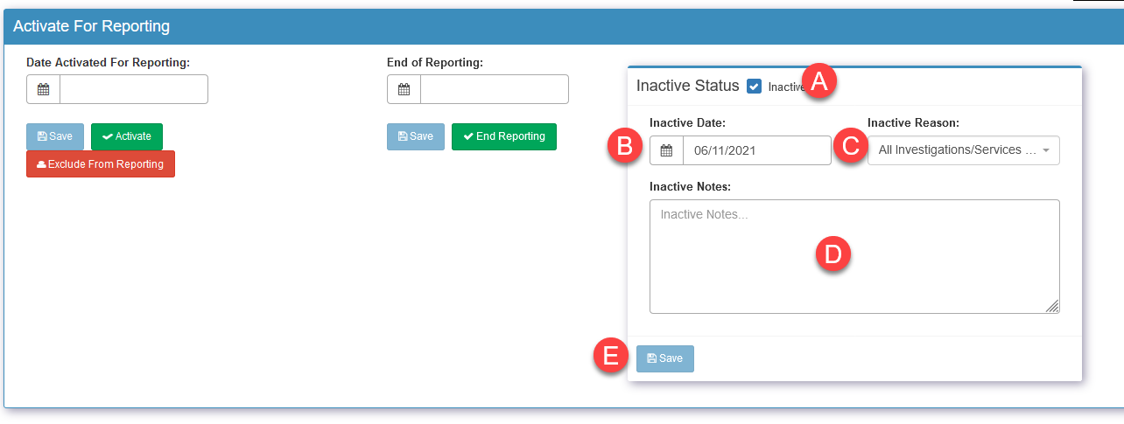
Task: Click inside the Inactive Notes text area
Action: pos(854,256)
